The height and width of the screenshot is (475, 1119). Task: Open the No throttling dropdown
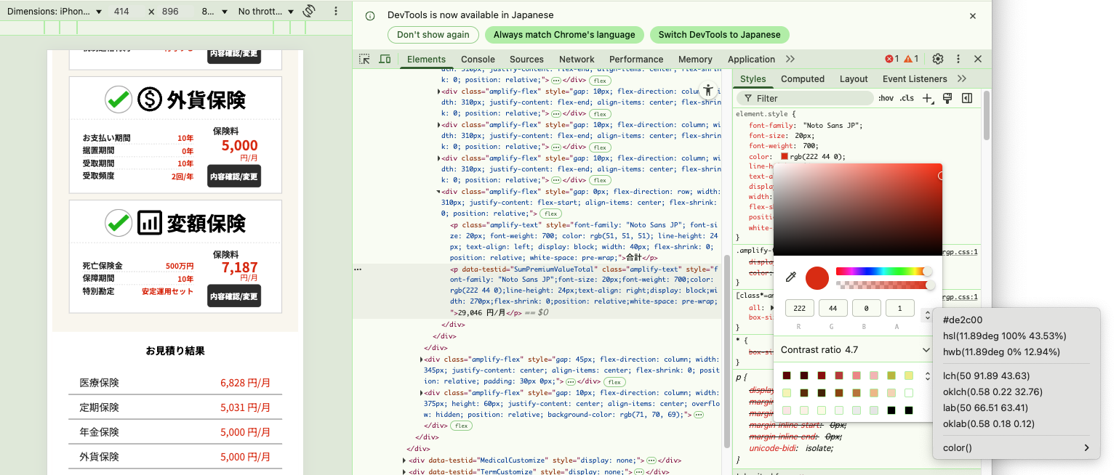(x=266, y=12)
